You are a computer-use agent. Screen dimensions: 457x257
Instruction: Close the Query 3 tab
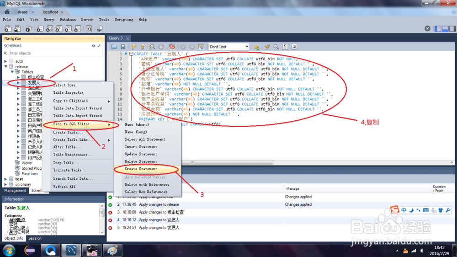coord(128,38)
